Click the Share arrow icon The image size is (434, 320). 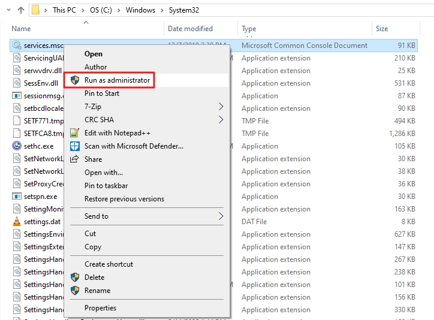(x=74, y=159)
